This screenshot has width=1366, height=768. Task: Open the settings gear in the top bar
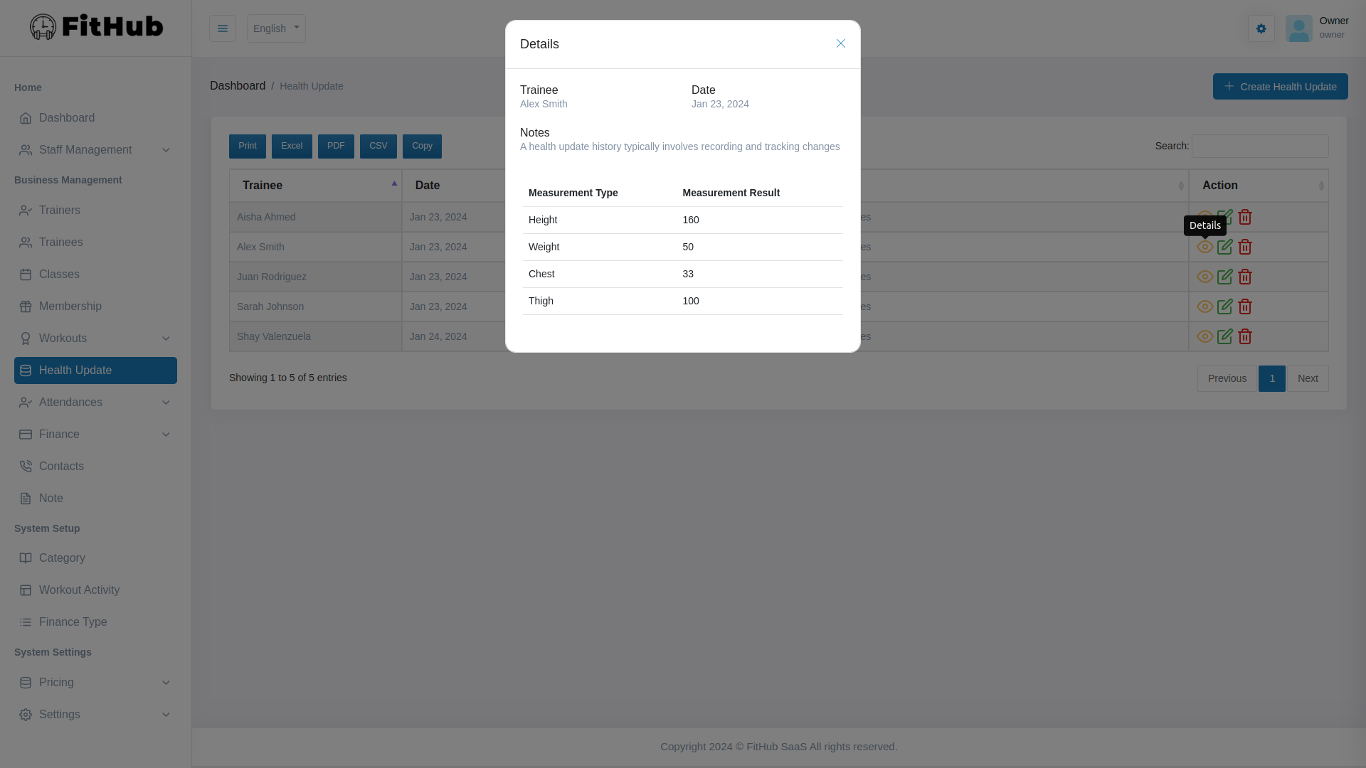point(1261,28)
